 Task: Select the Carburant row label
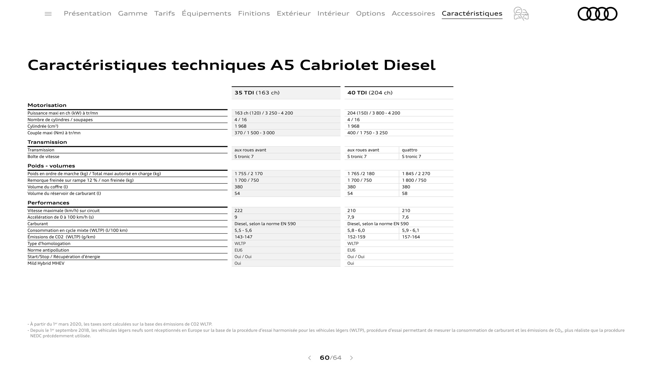click(38, 224)
